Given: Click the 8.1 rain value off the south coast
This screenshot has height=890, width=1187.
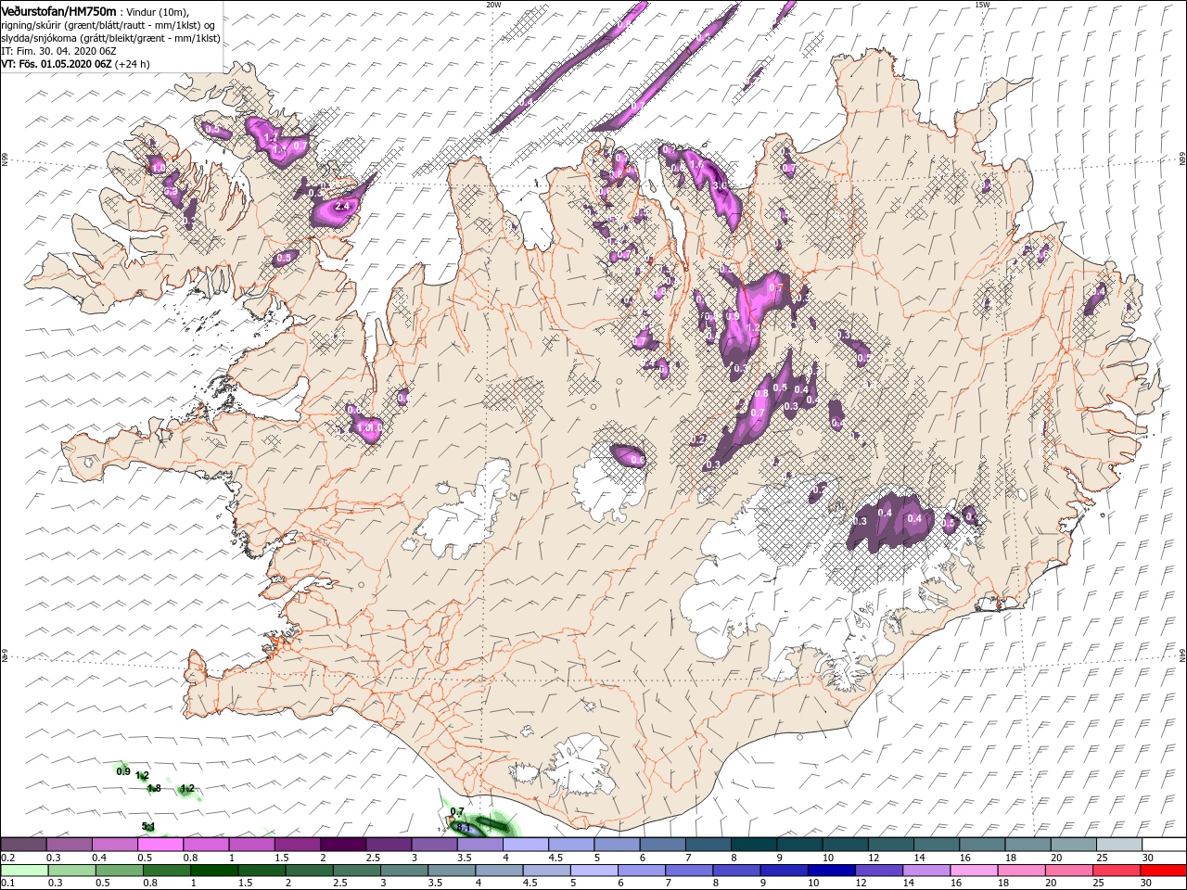Looking at the screenshot, I should click(465, 827).
